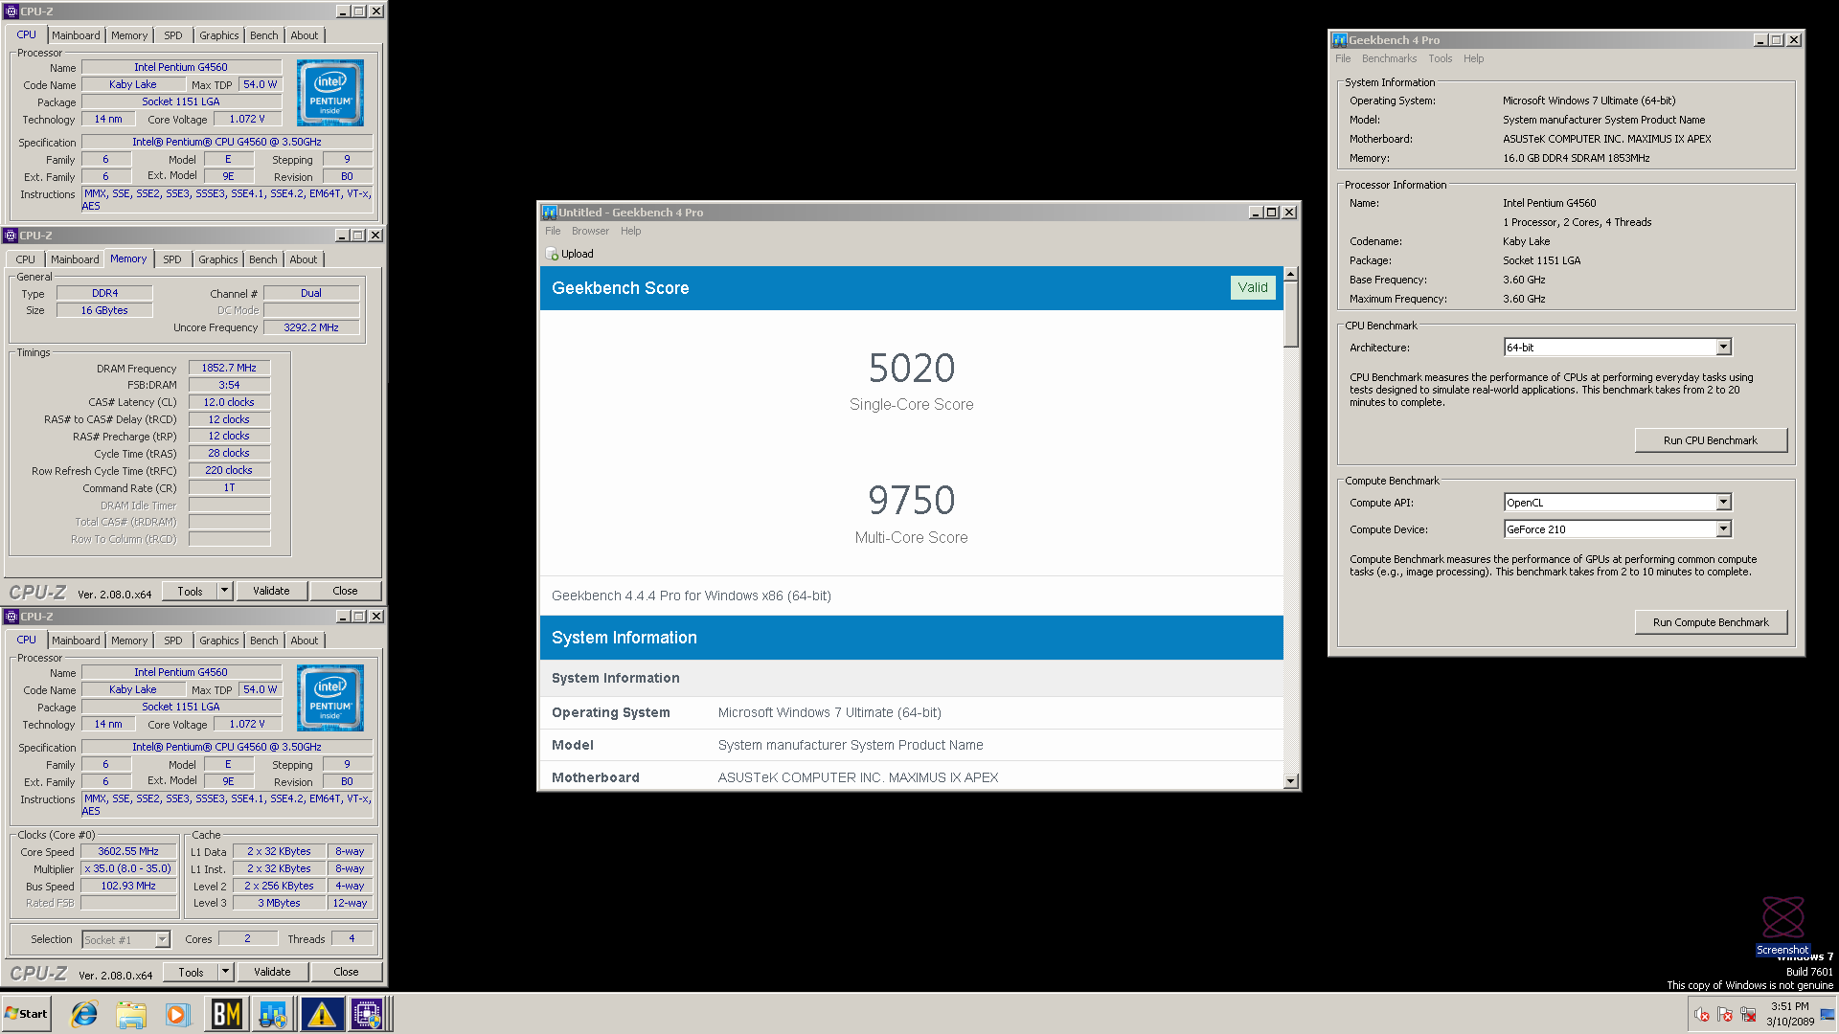Screen dimensions: 1839x1034
Task: Switch to the BM taskbar application
Action: pos(227,1014)
